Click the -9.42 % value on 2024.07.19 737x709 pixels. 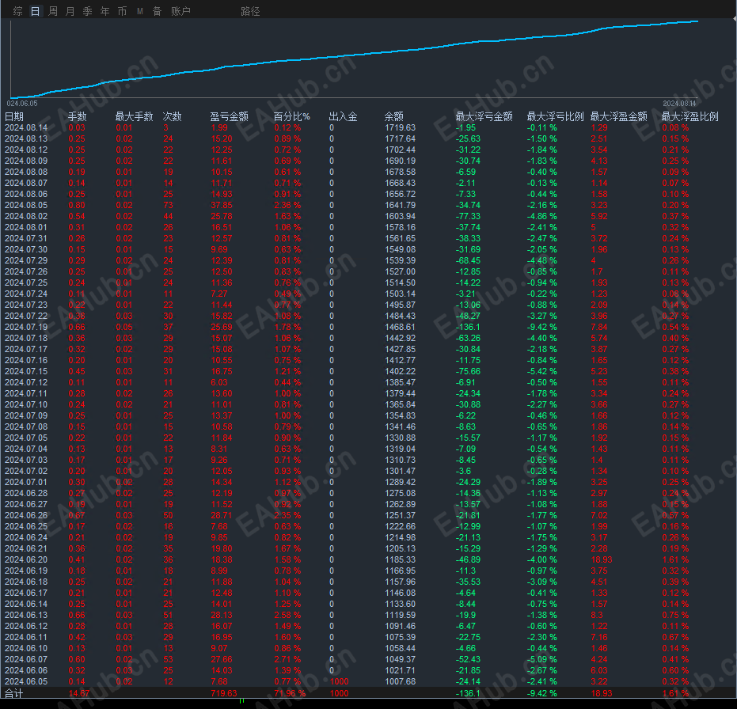tap(542, 327)
